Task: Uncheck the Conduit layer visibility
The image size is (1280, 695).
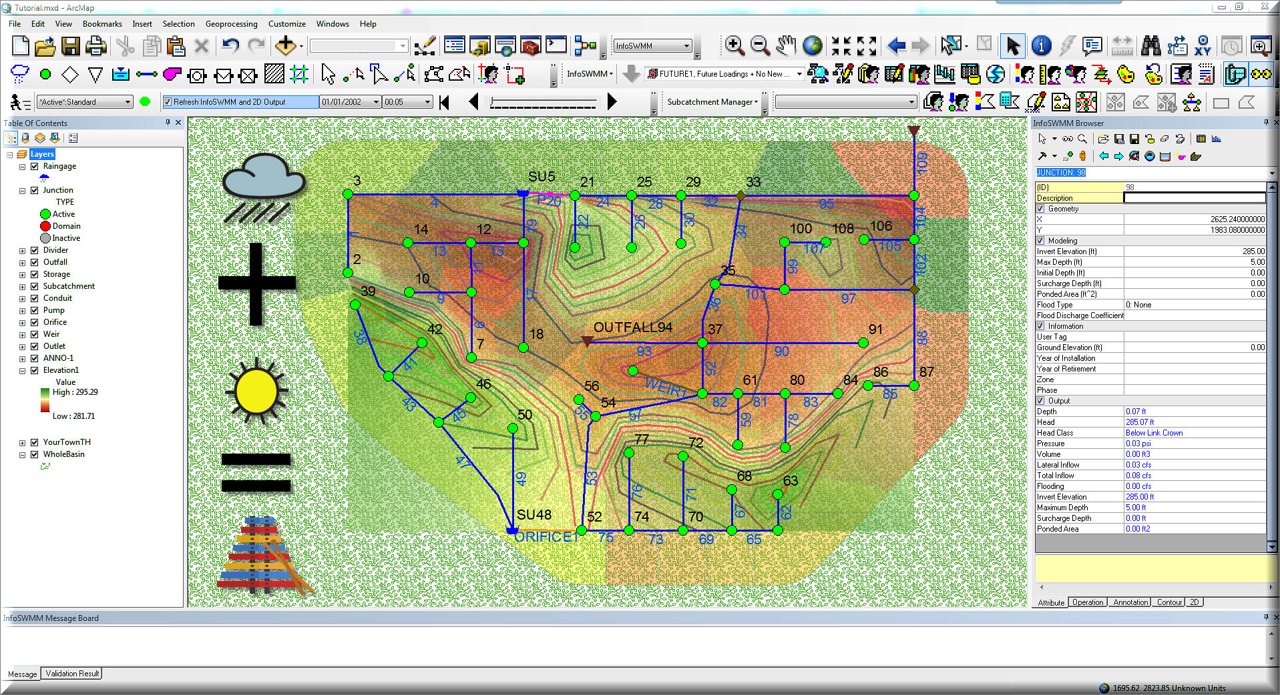Action: 35,298
